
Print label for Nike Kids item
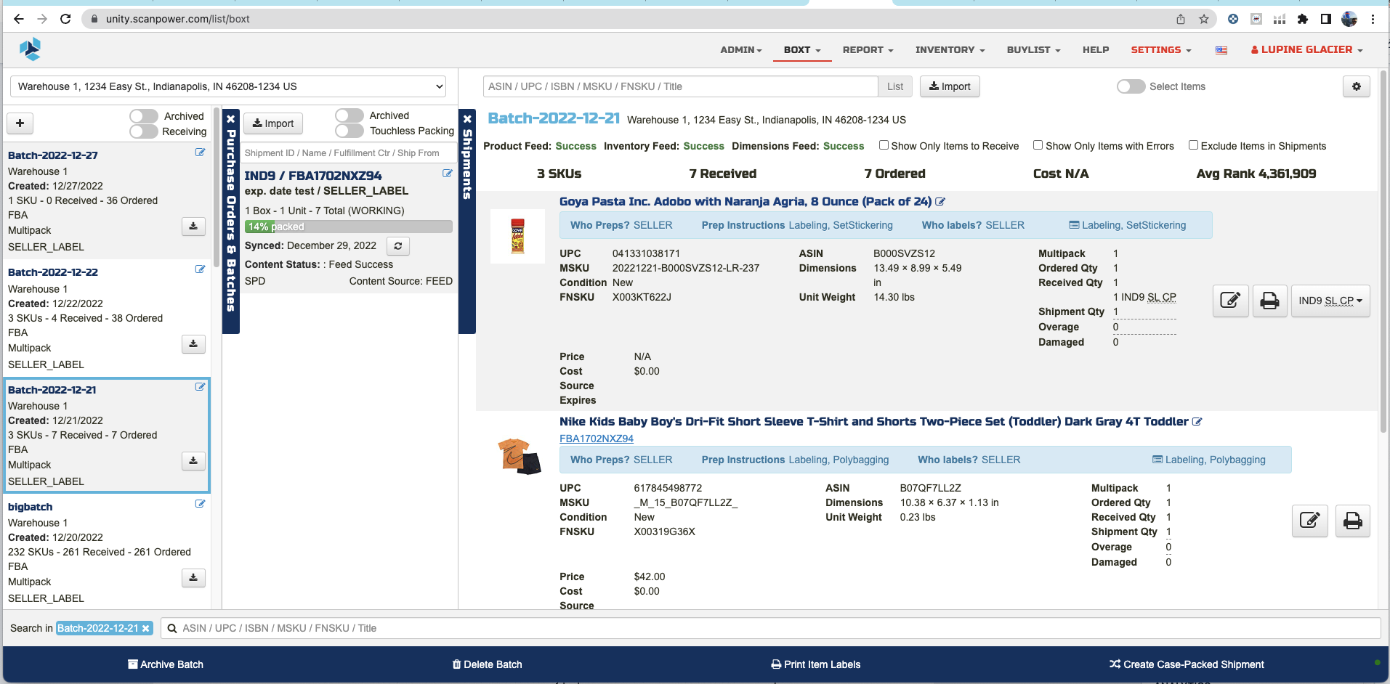click(1352, 521)
